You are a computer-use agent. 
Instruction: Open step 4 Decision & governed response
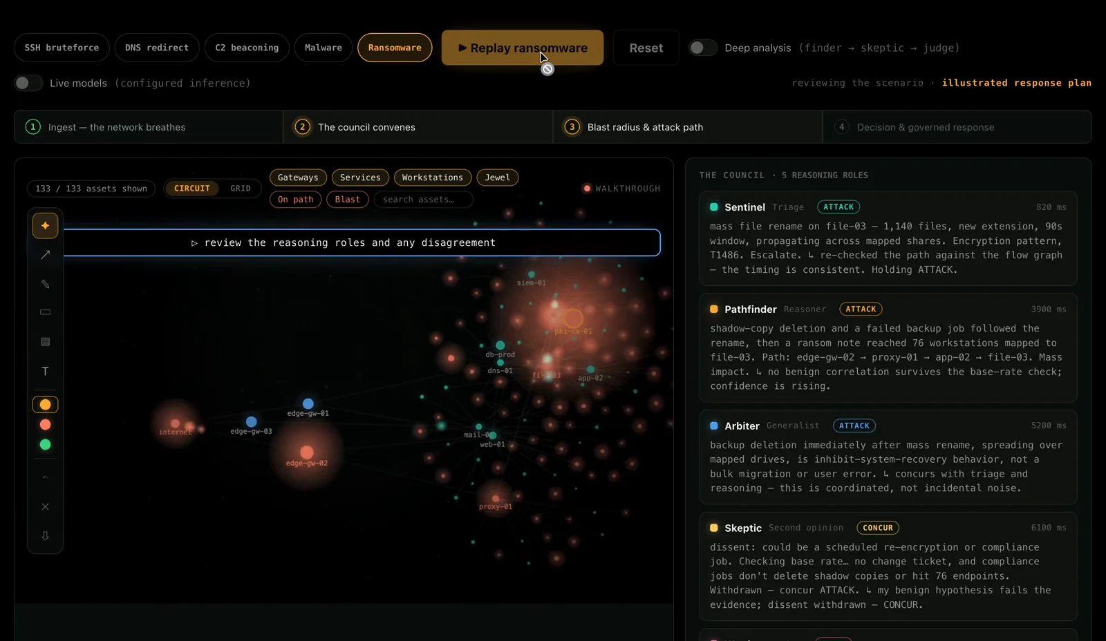coord(957,127)
